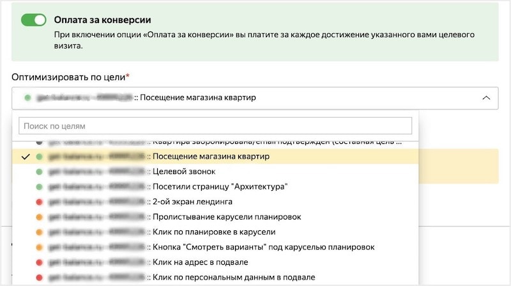Toggle the "Оплата за конверсии" switch
Screen dimensions: 511x286
coord(34,20)
